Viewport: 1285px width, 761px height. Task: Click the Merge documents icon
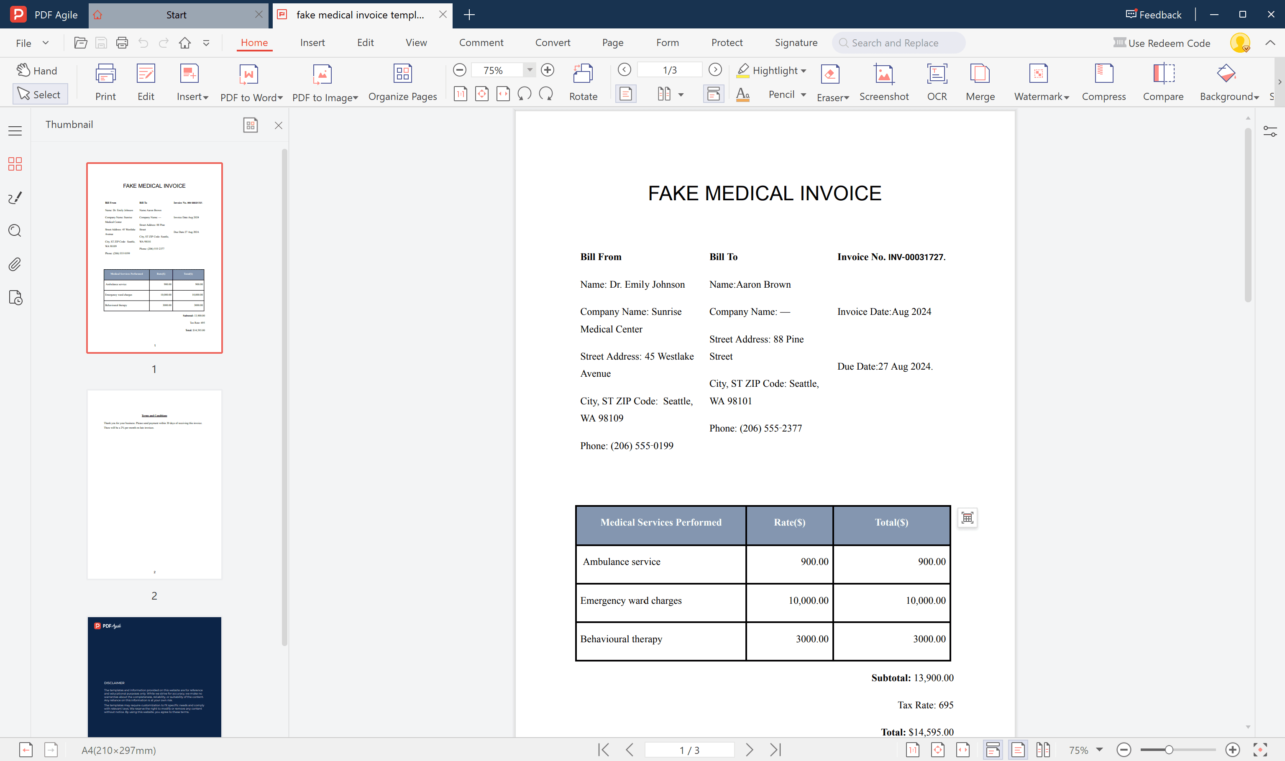[980, 74]
